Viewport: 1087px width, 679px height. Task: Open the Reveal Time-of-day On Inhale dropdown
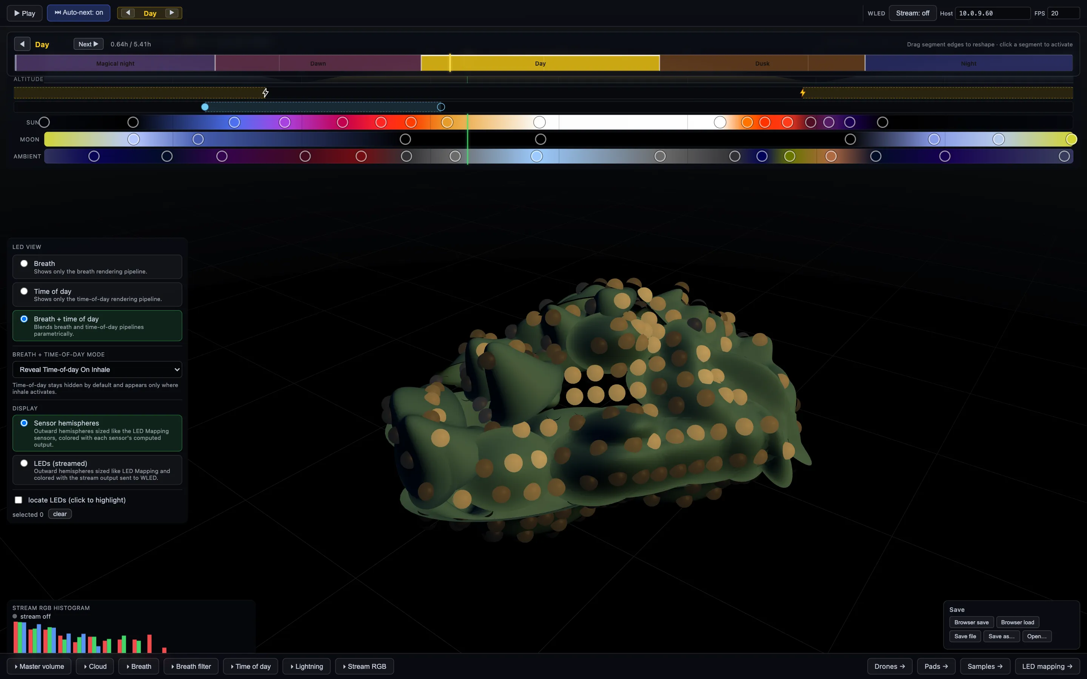pos(97,370)
